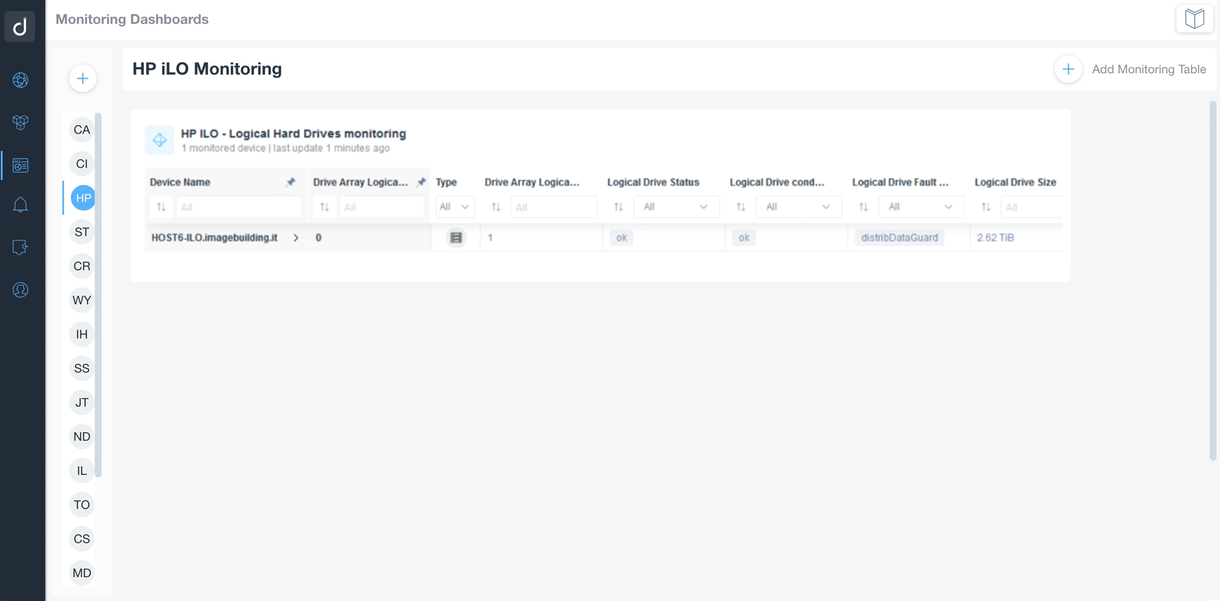Open the Type filter dropdown

455,207
